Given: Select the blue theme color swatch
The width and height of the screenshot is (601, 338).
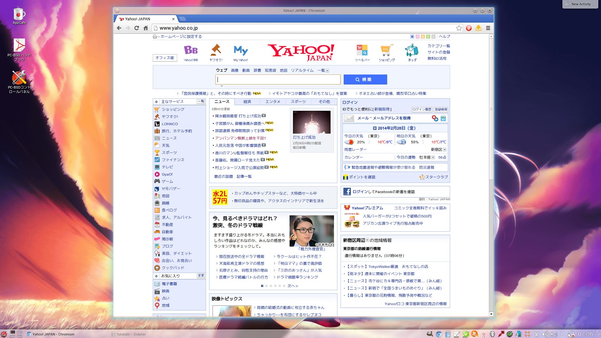Looking at the screenshot, I should [x=412, y=37].
